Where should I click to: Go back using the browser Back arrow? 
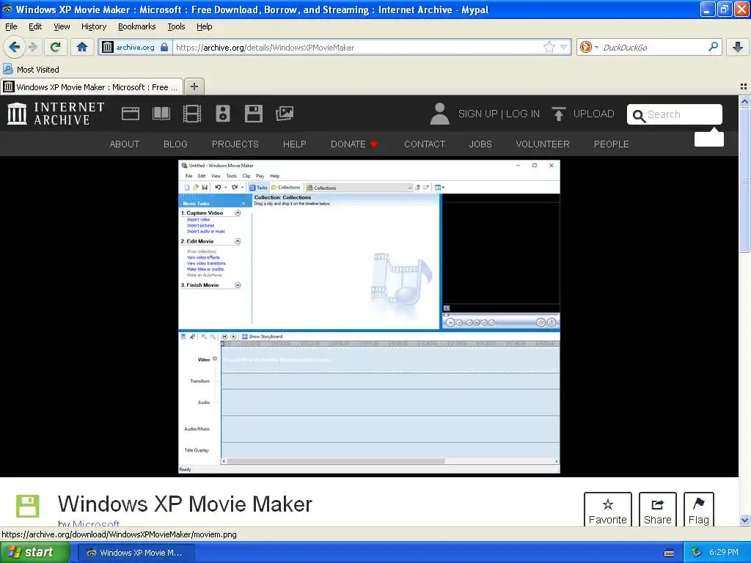tap(14, 47)
